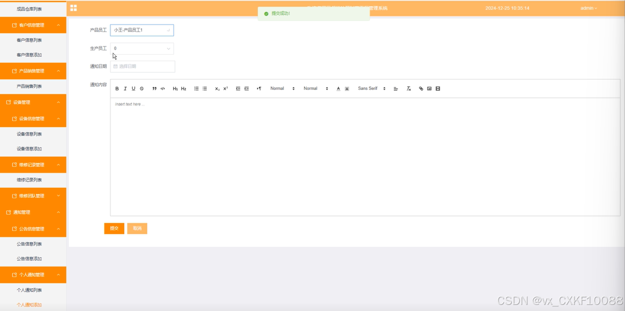Open the admin user dropdown
This screenshot has height=311, width=625.
(589, 8)
